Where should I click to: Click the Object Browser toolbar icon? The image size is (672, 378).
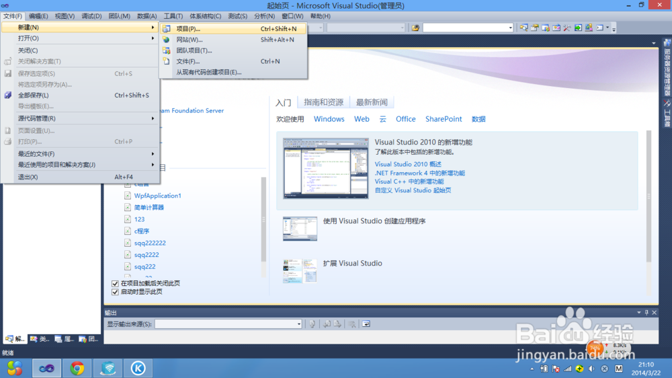pyautogui.click(x=556, y=28)
